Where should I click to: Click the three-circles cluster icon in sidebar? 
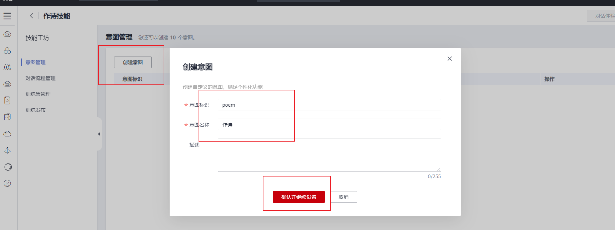[x=7, y=51]
